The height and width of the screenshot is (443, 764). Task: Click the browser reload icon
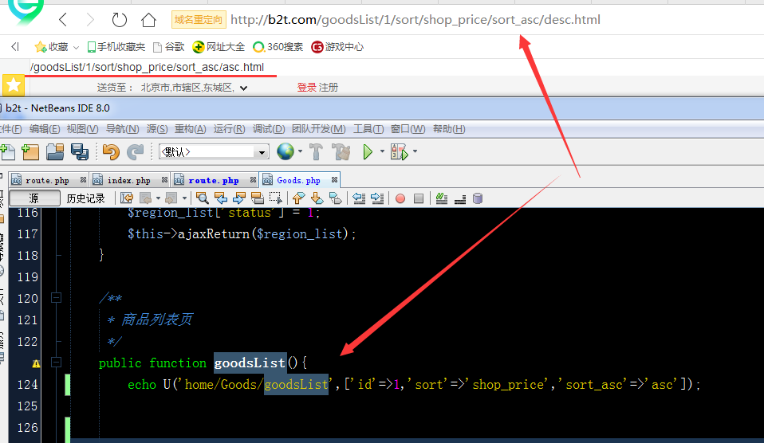[x=119, y=19]
